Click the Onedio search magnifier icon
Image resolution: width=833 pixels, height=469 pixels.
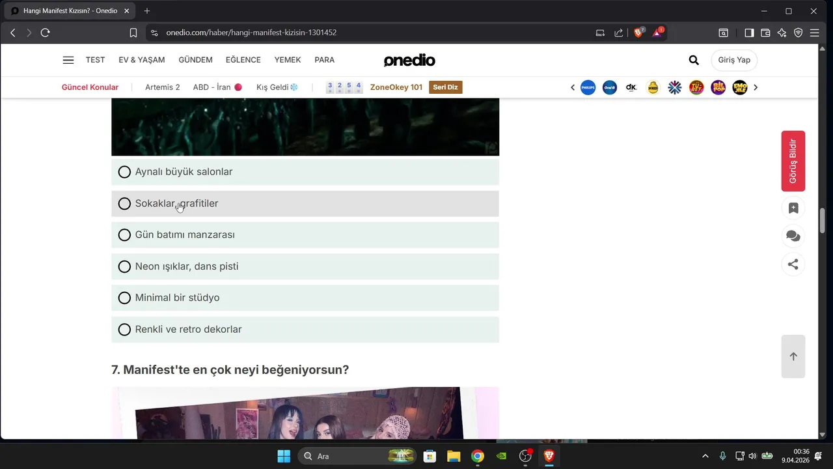pos(694,60)
